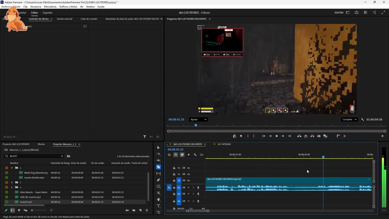Open the Secuencia menu

[36, 6]
